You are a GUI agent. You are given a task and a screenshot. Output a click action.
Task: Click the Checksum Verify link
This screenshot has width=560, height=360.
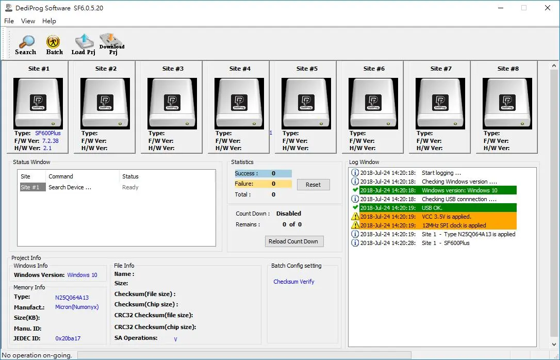click(293, 282)
